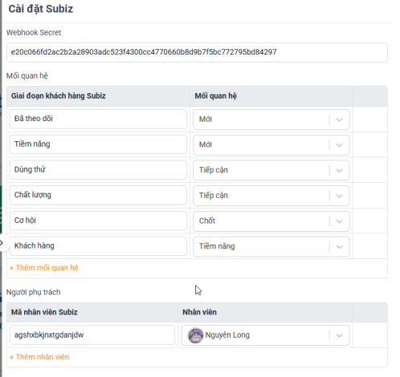The width and height of the screenshot is (400, 377).
Task: Edit the Cơ hội stage input
Action: point(98,221)
